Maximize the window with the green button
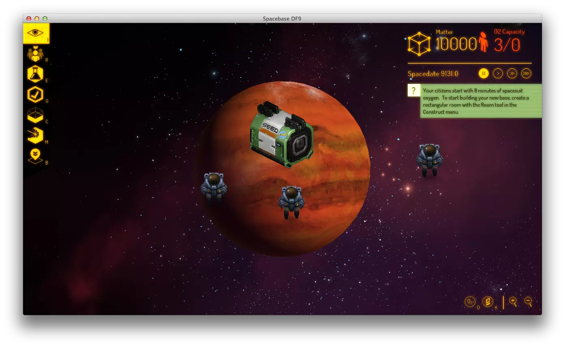The width and height of the screenshot is (565, 347). [x=45, y=19]
